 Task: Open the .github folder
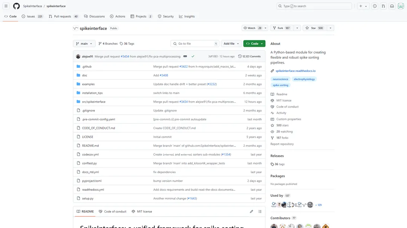click(87, 67)
